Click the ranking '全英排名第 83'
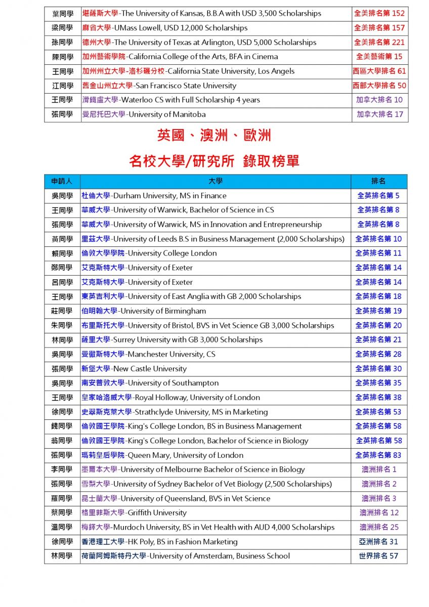The image size is (429, 607). (x=379, y=455)
